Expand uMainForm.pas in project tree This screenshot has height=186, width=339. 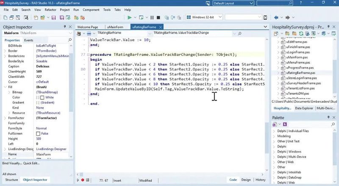[x=278, y=57]
